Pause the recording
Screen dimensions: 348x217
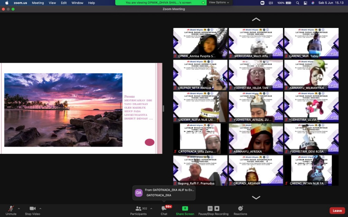[210, 208]
